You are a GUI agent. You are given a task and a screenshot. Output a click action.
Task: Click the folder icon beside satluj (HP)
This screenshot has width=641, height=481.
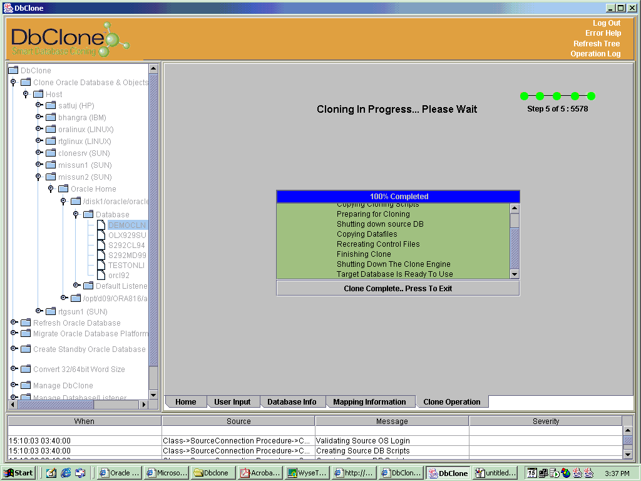pos(51,105)
